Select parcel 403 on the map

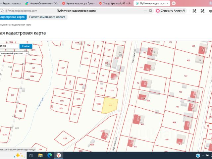point(188,60)
